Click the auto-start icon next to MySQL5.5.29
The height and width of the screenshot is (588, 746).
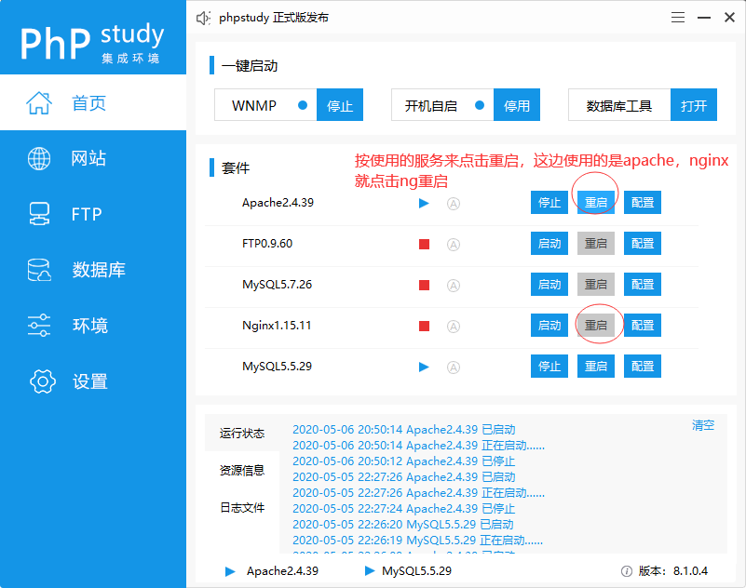pos(454,367)
